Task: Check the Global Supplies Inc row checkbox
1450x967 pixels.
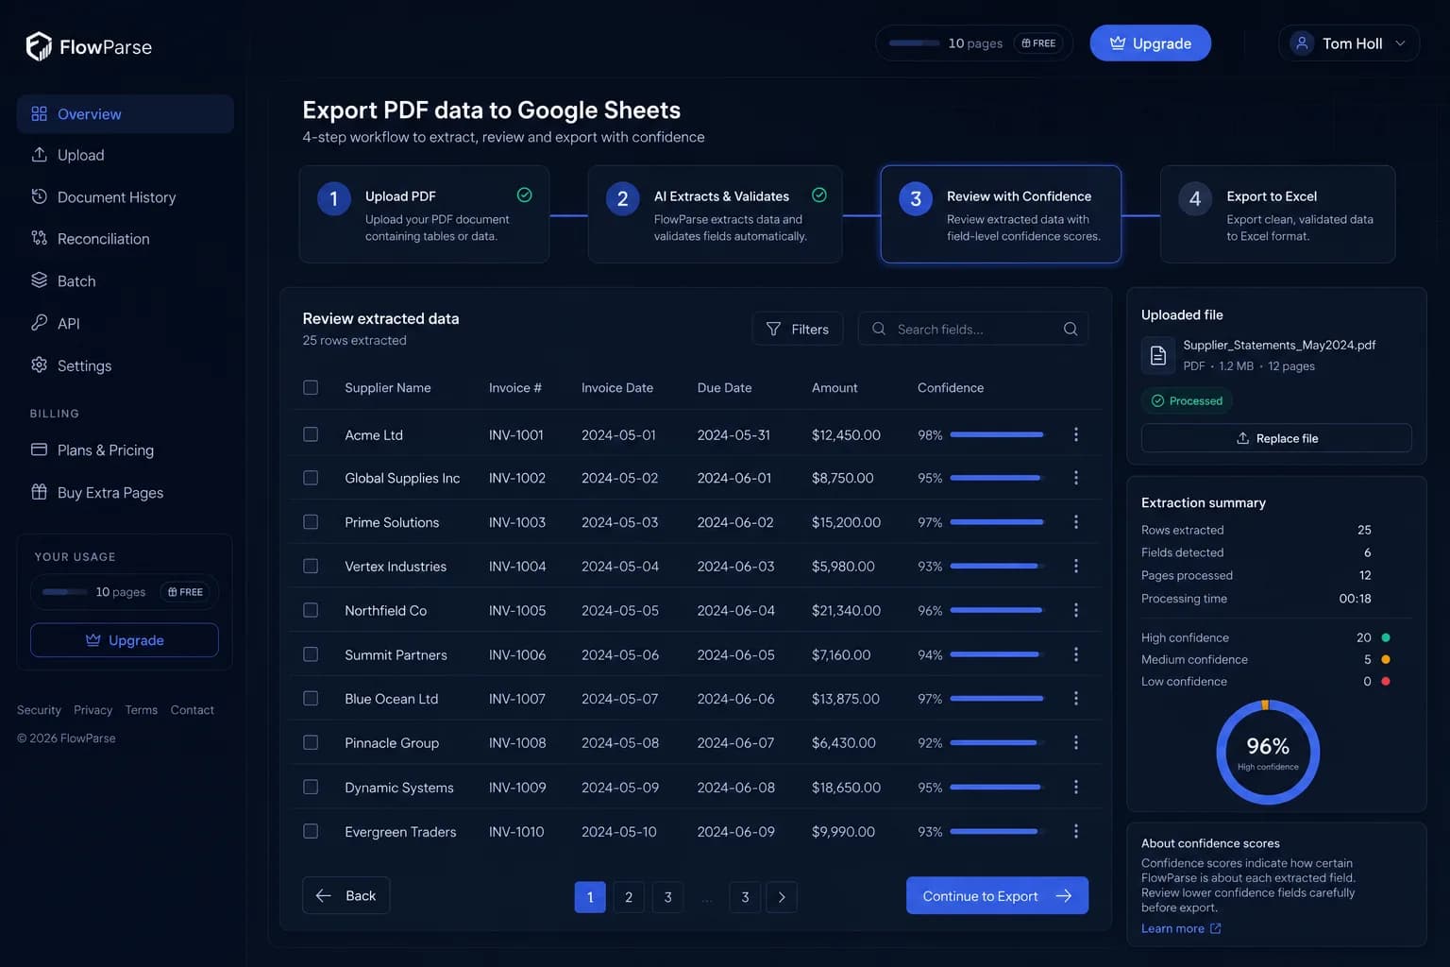Action: (311, 478)
